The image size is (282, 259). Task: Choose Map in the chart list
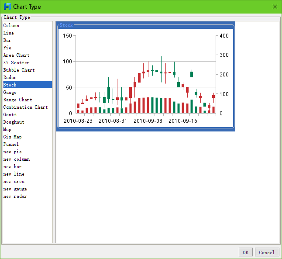28,129
